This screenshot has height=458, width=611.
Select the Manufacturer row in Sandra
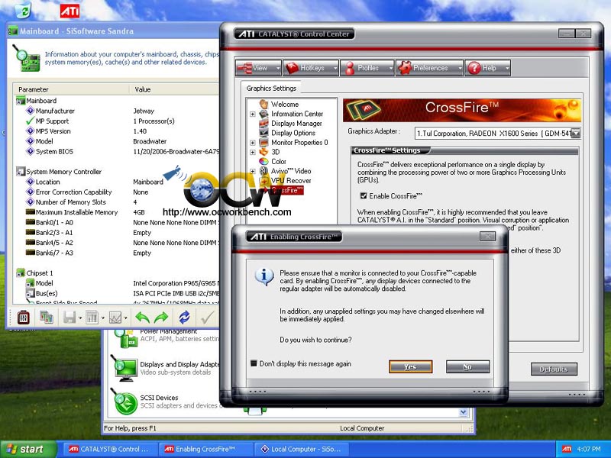(x=117, y=111)
